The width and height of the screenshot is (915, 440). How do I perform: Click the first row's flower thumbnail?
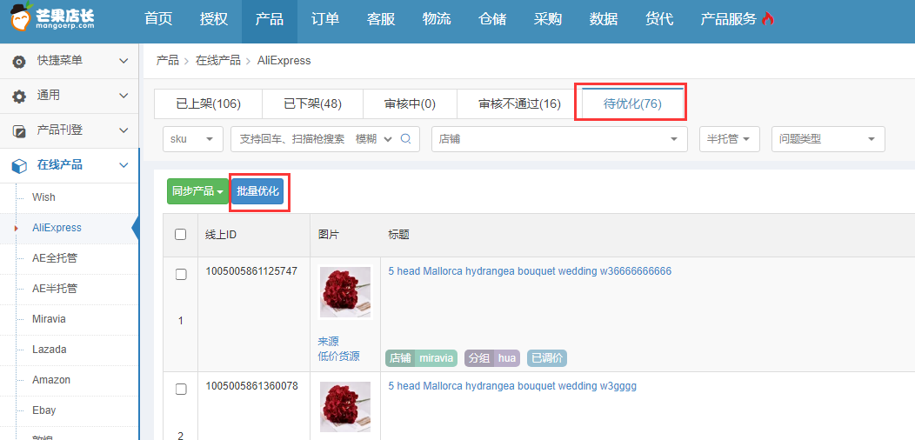click(x=345, y=292)
